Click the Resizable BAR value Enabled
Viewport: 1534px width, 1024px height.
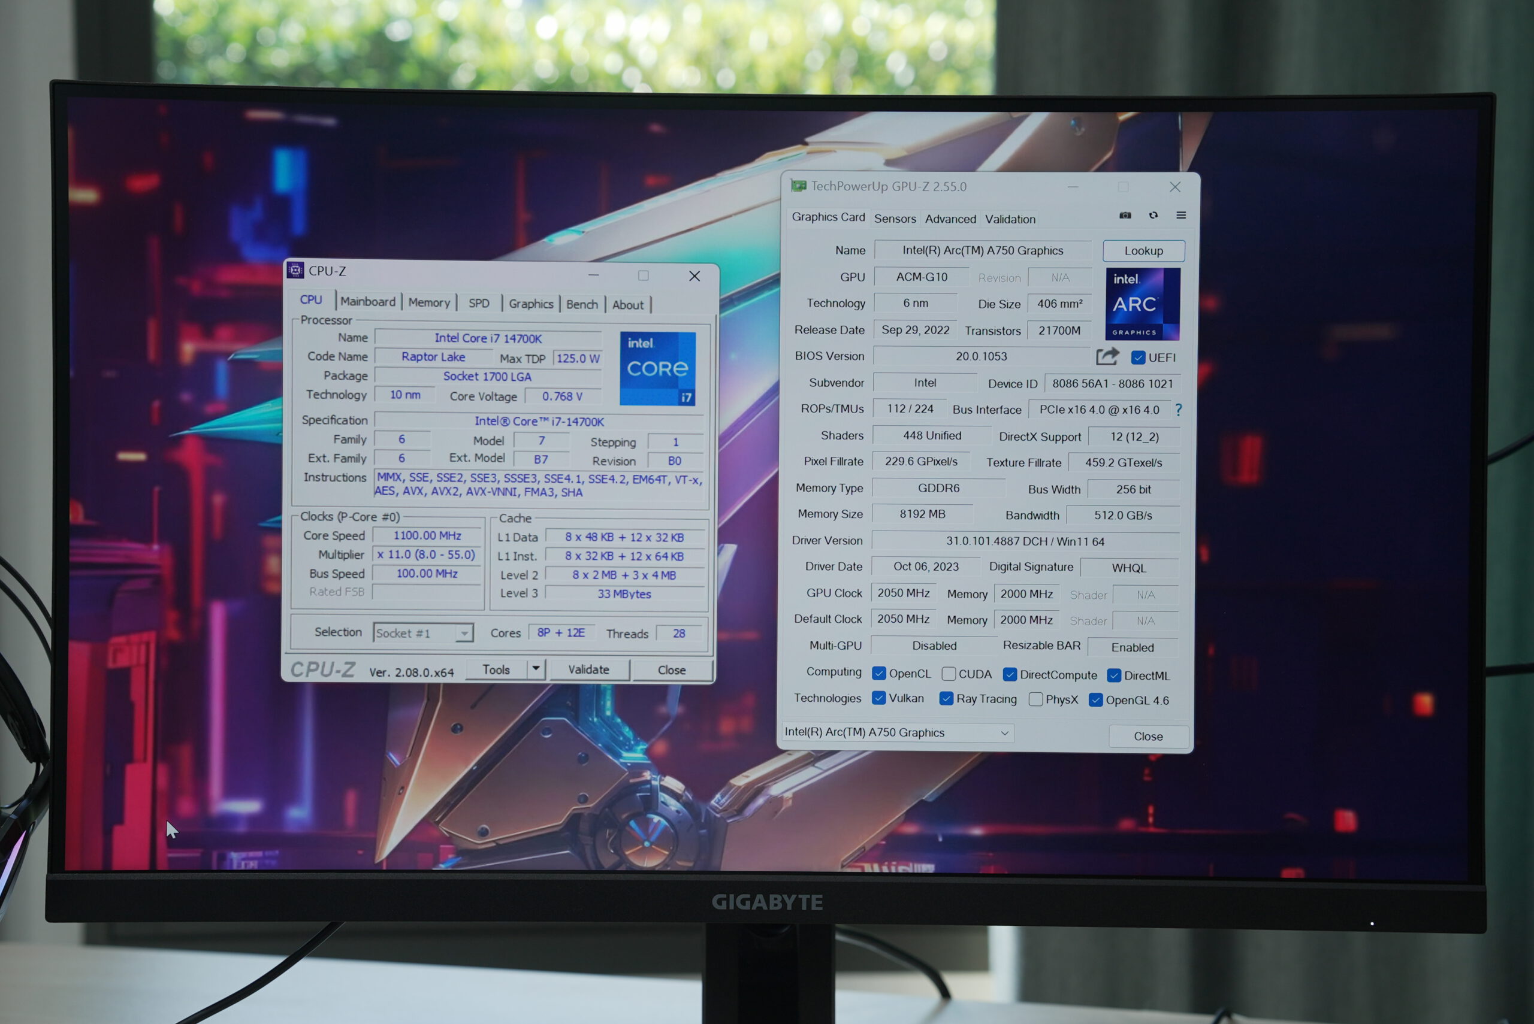click(1132, 647)
